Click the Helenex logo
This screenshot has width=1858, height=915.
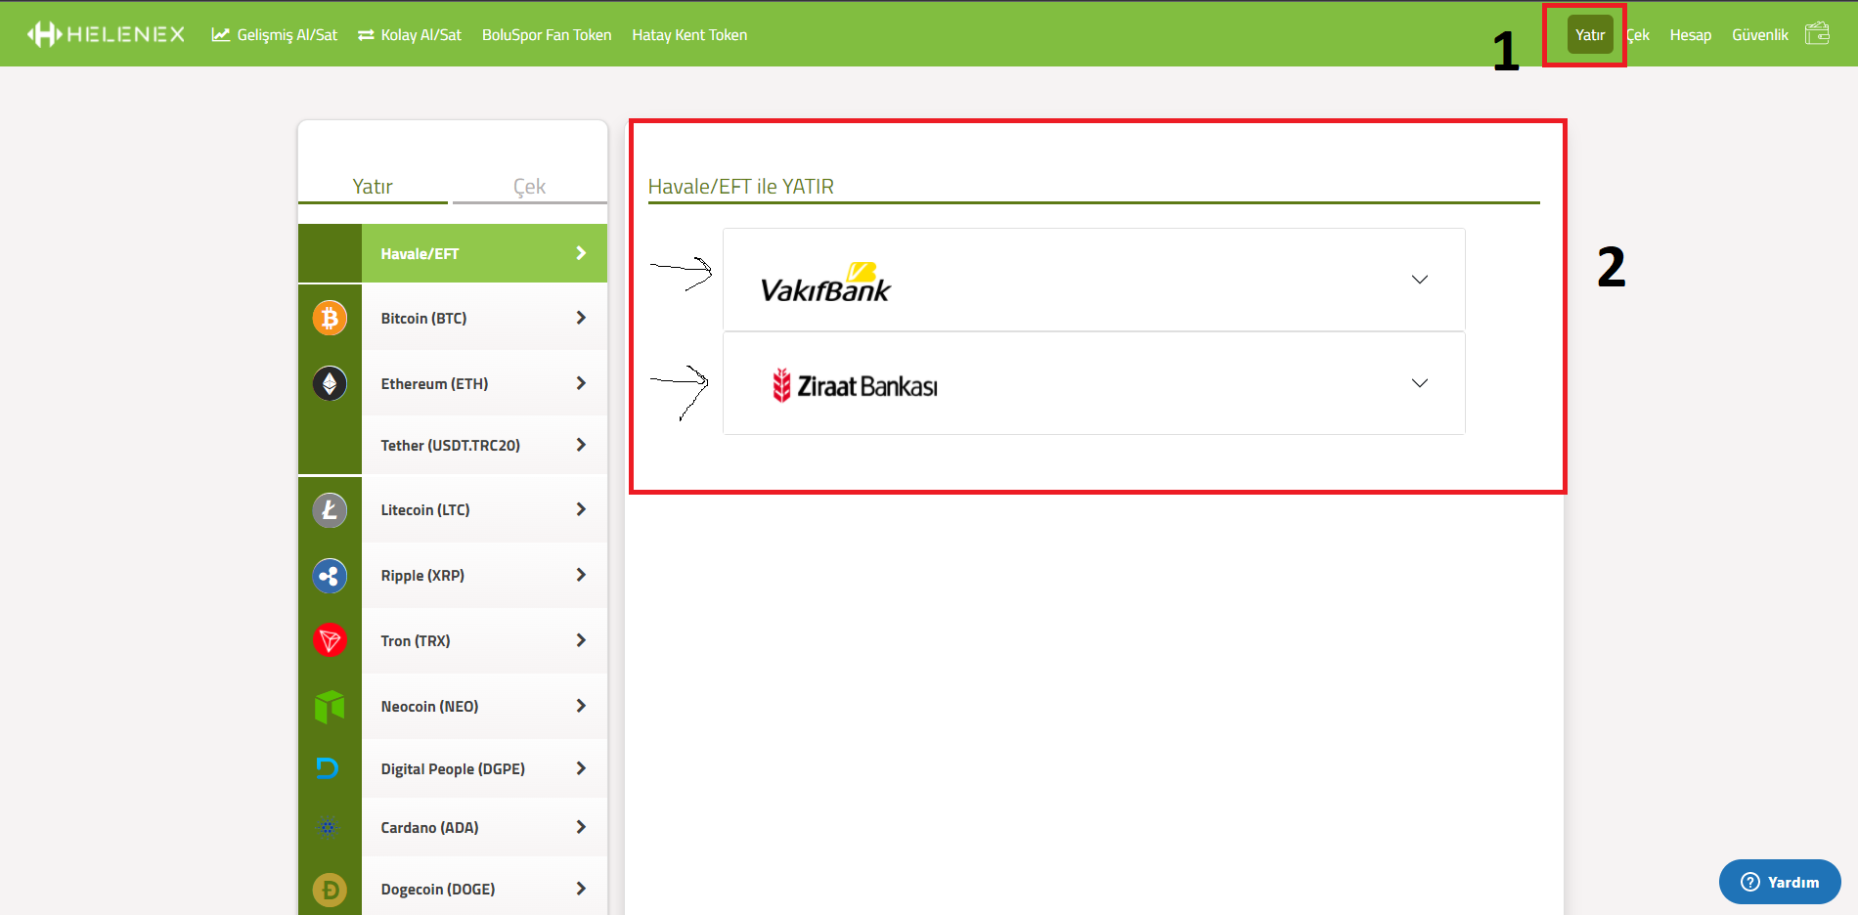point(106,34)
